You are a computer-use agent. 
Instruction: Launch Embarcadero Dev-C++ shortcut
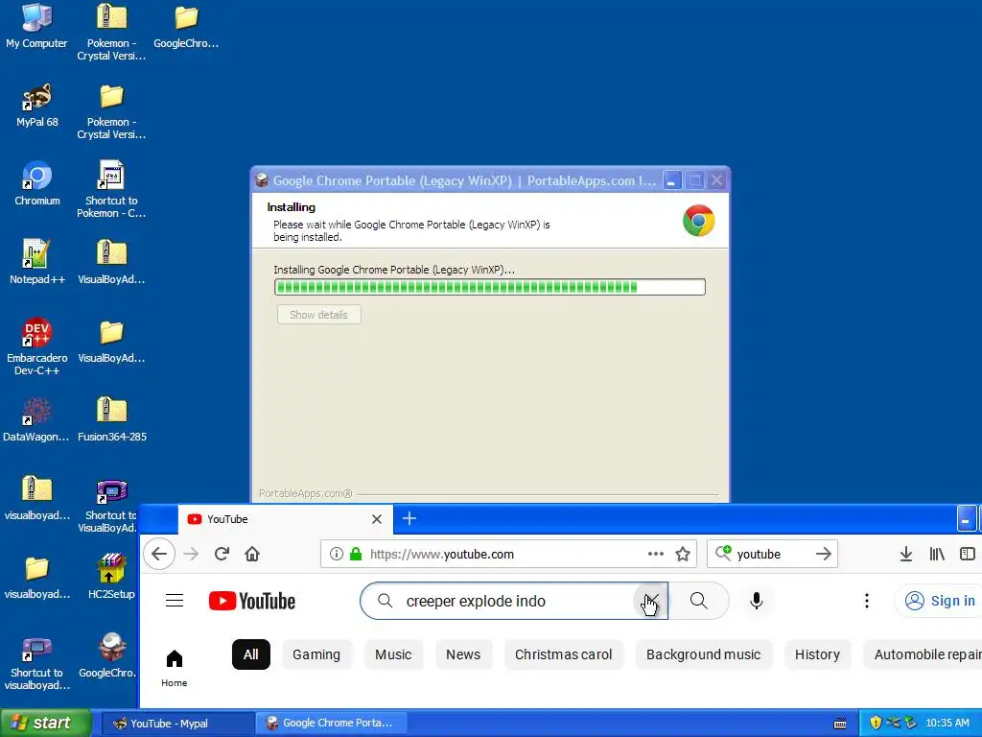pos(36,346)
